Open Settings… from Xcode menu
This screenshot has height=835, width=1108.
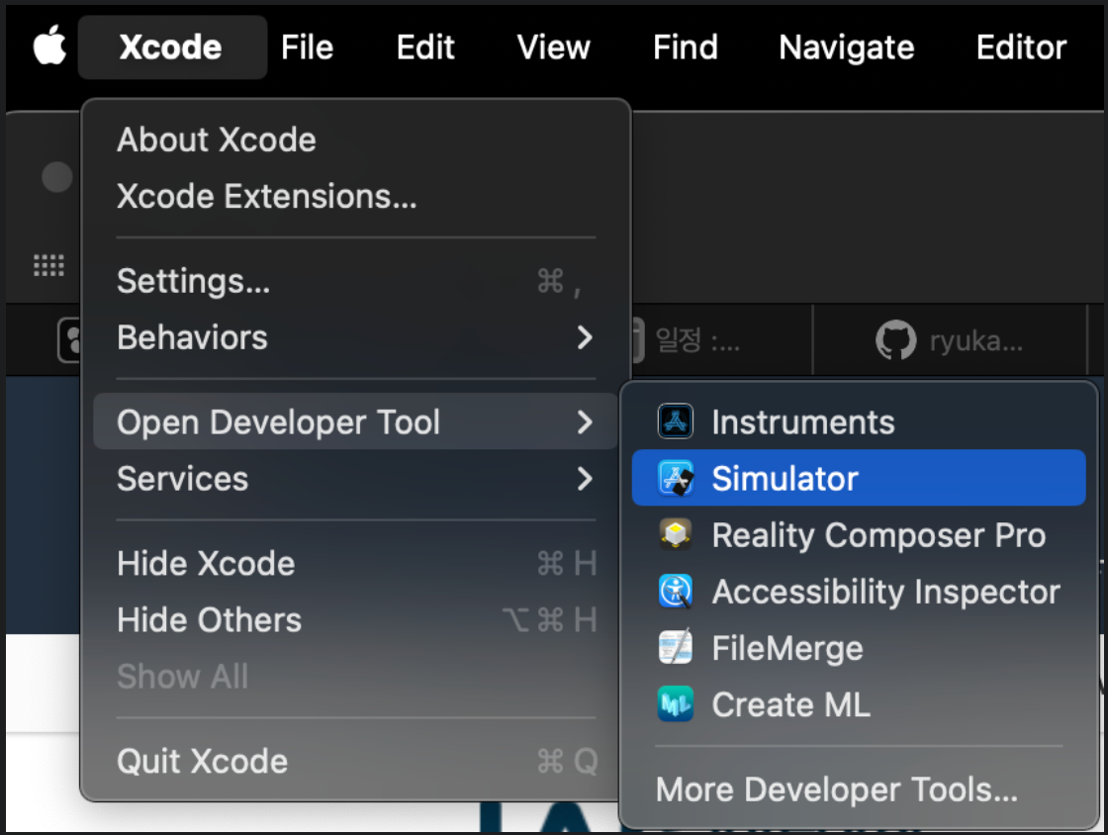[x=194, y=282]
